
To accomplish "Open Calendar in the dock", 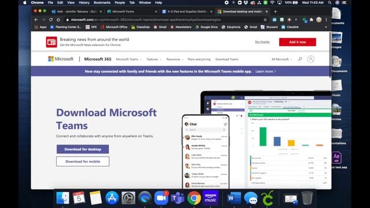I will tap(79, 198).
